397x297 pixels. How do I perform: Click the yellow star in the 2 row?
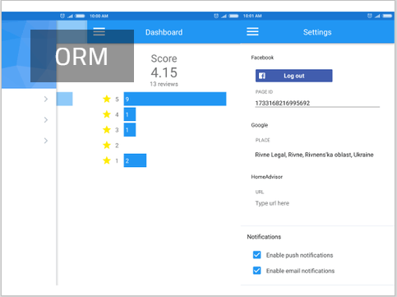tap(107, 145)
